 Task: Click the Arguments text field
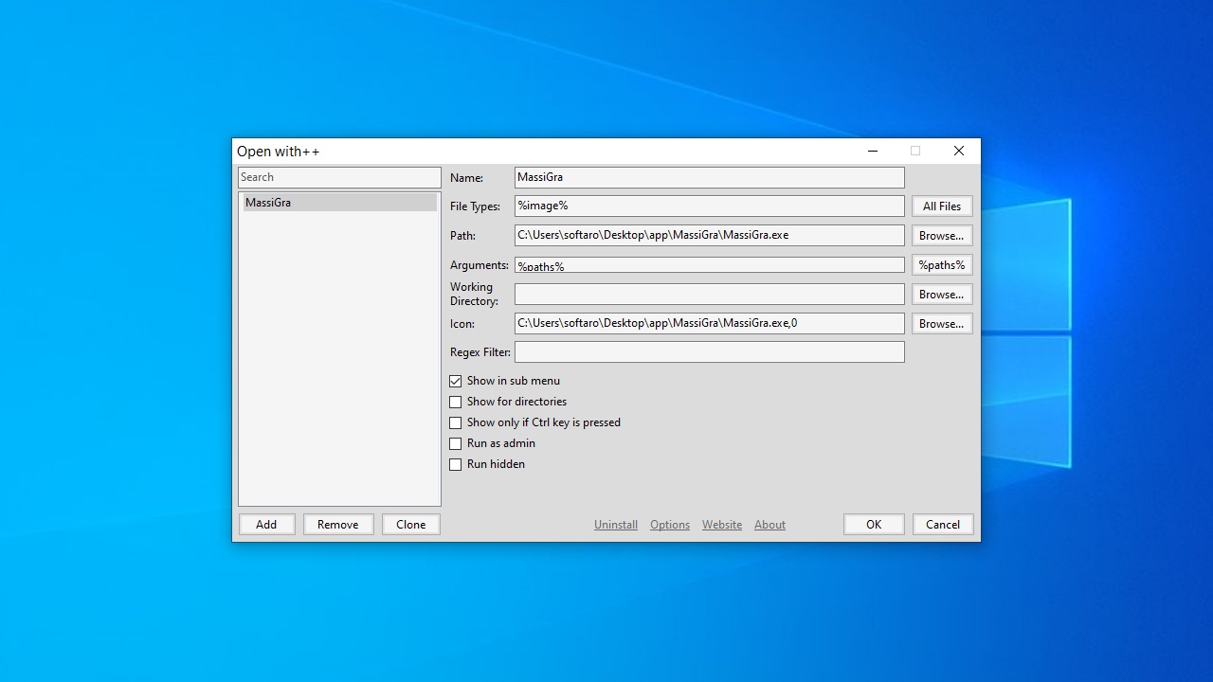[x=710, y=265]
